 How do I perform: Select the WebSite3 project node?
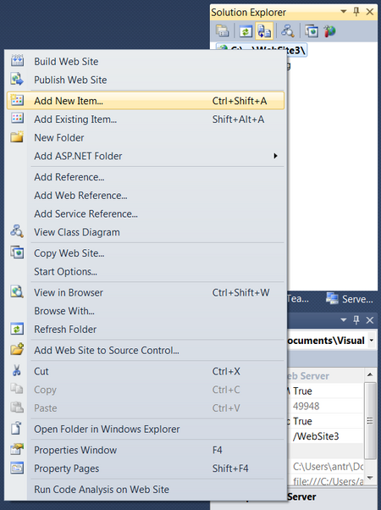tap(262, 50)
